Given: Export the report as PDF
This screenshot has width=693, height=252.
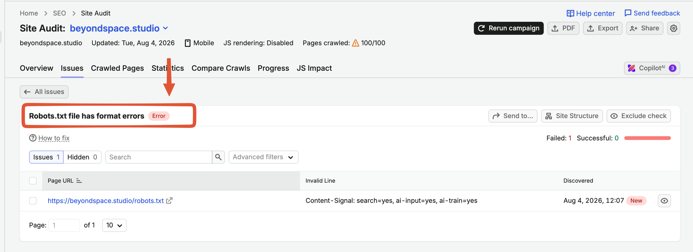Looking at the screenshot, I should tap(563, 28).
